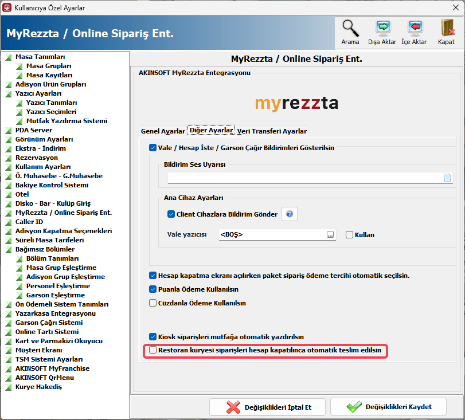Open Vale yazıcısı selection ellipsis button
Image resolution: width=465 pixels, height=420 pixels.
point(330,235)
